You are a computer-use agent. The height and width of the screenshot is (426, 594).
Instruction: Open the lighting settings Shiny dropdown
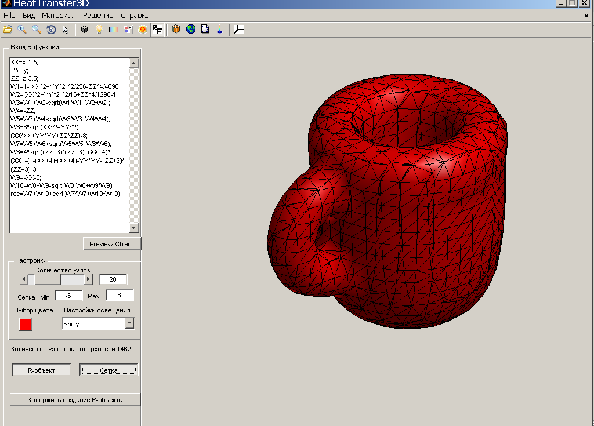(x=129, y=324)
